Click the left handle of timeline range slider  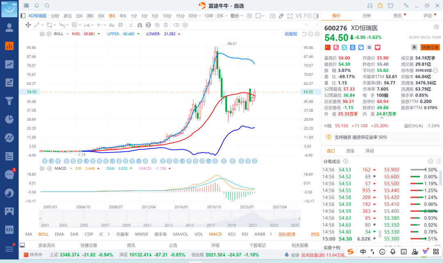tap(40, 218)
